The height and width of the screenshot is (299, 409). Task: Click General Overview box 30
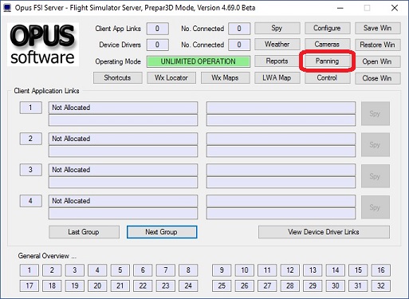(336, 286)
